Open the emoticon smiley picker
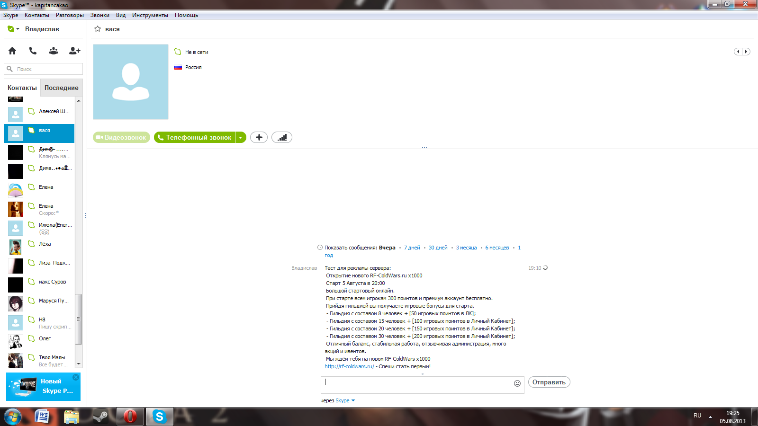Screen dimensions: 758x426 click(x=517, y=383)
